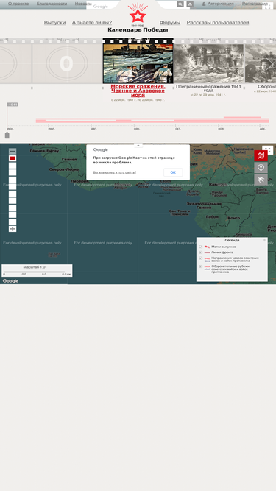276x491 pixels.
Task: Open the Благодарности page
Action: coord(52,4)
